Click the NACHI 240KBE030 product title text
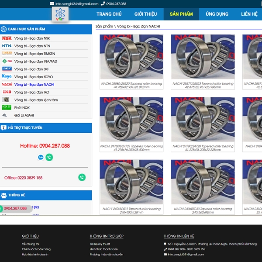The height and width of the screenshot is (262, 262). [203, 210]
